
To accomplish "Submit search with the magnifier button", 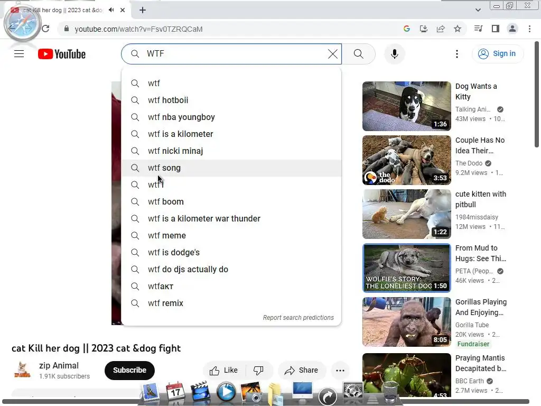I will coord(359,54).
